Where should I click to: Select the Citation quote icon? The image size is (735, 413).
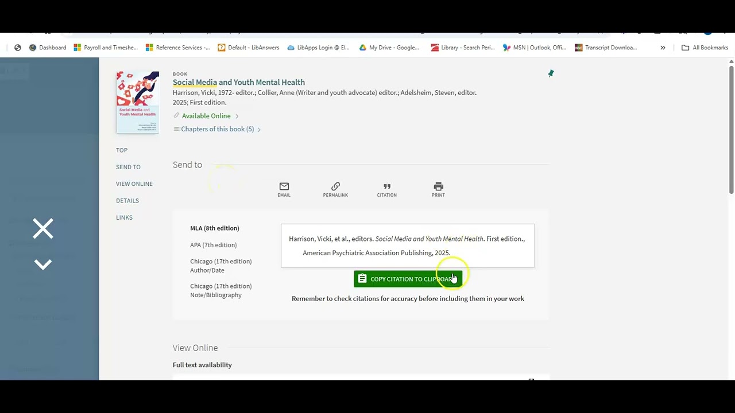(386, 189)
